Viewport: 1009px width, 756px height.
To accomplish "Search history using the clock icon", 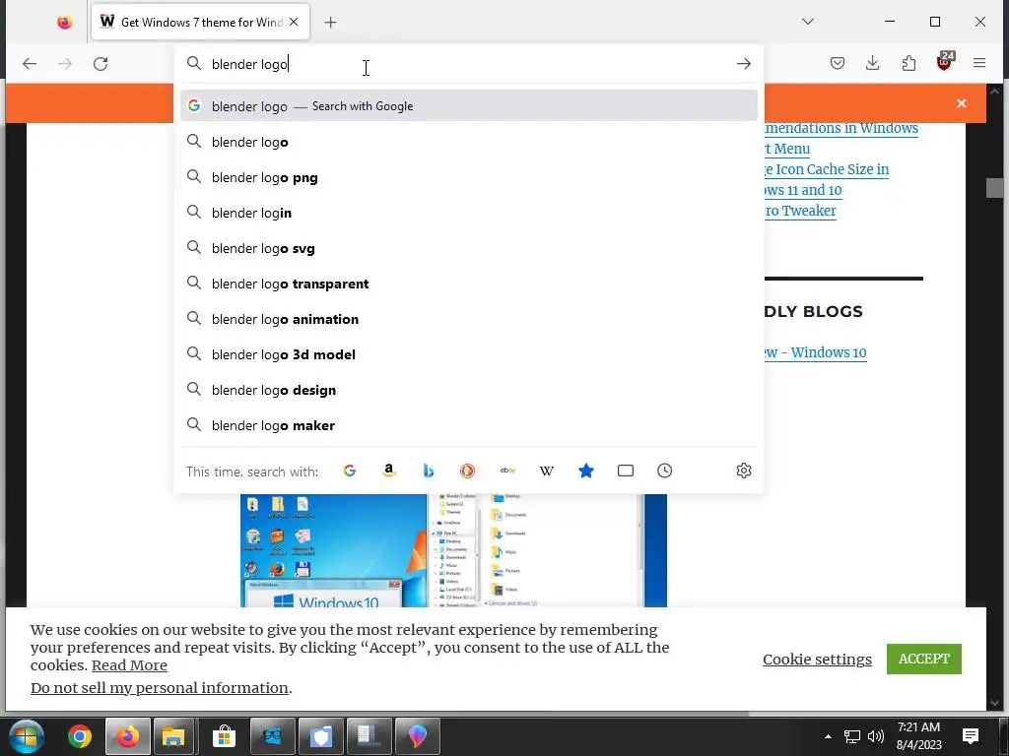I will [x=665, y=471].
